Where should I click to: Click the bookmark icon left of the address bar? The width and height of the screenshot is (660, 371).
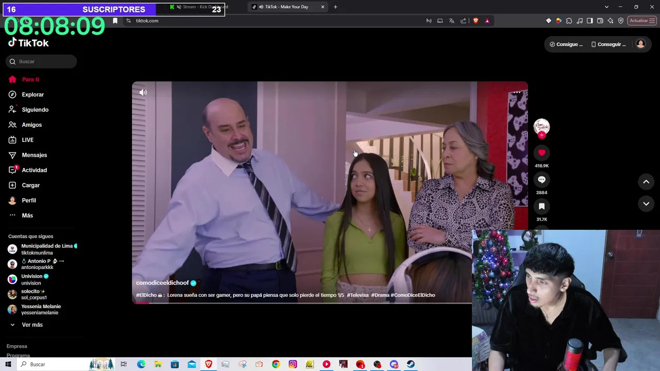(x=115, y=21)
